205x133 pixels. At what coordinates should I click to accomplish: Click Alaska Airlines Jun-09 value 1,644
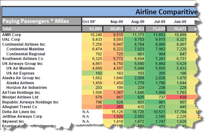[176, 83]
